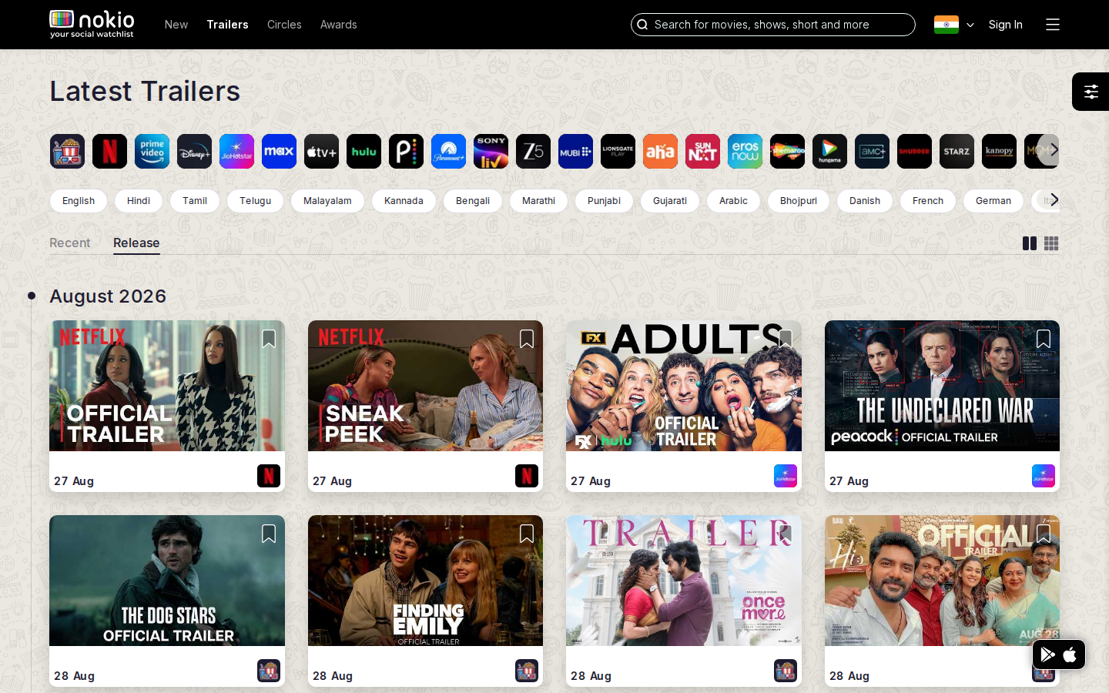Open the New menu item
The image size is (1109, 693).
[176, 25]
